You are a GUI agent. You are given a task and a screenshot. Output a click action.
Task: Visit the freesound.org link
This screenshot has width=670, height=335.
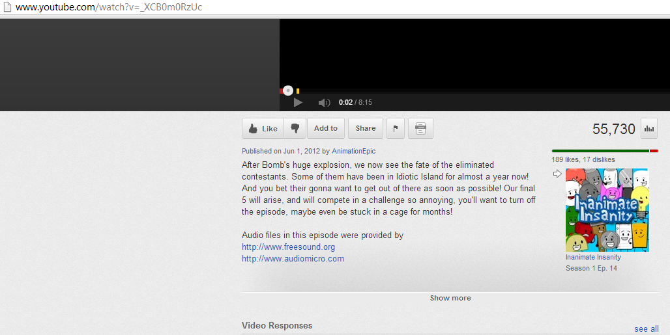pyautogui.click(x=289, y=247)
